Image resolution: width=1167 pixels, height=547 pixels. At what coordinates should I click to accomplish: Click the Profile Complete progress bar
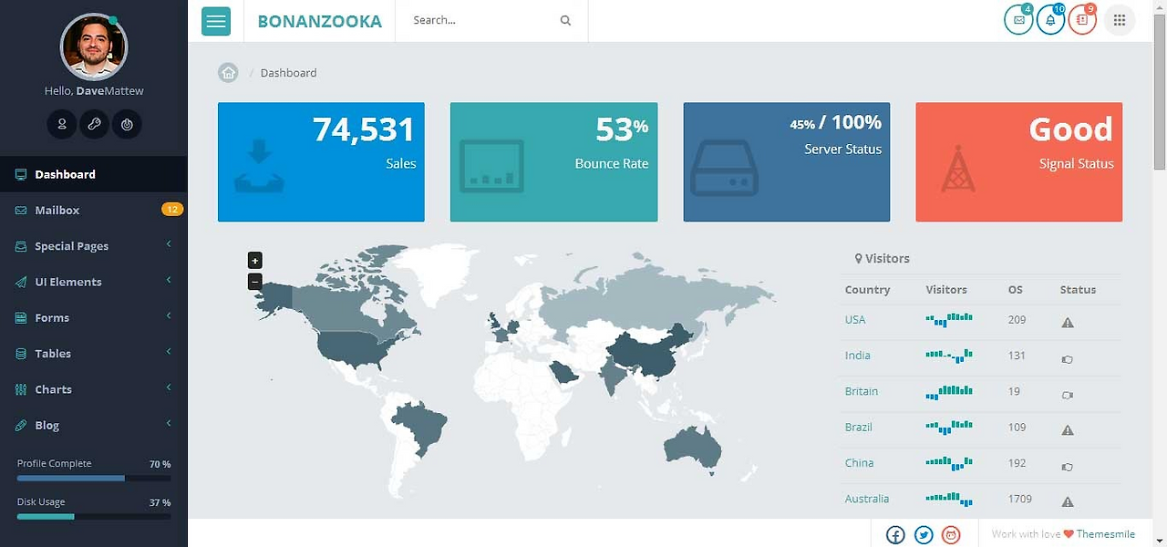click(94, 478)
